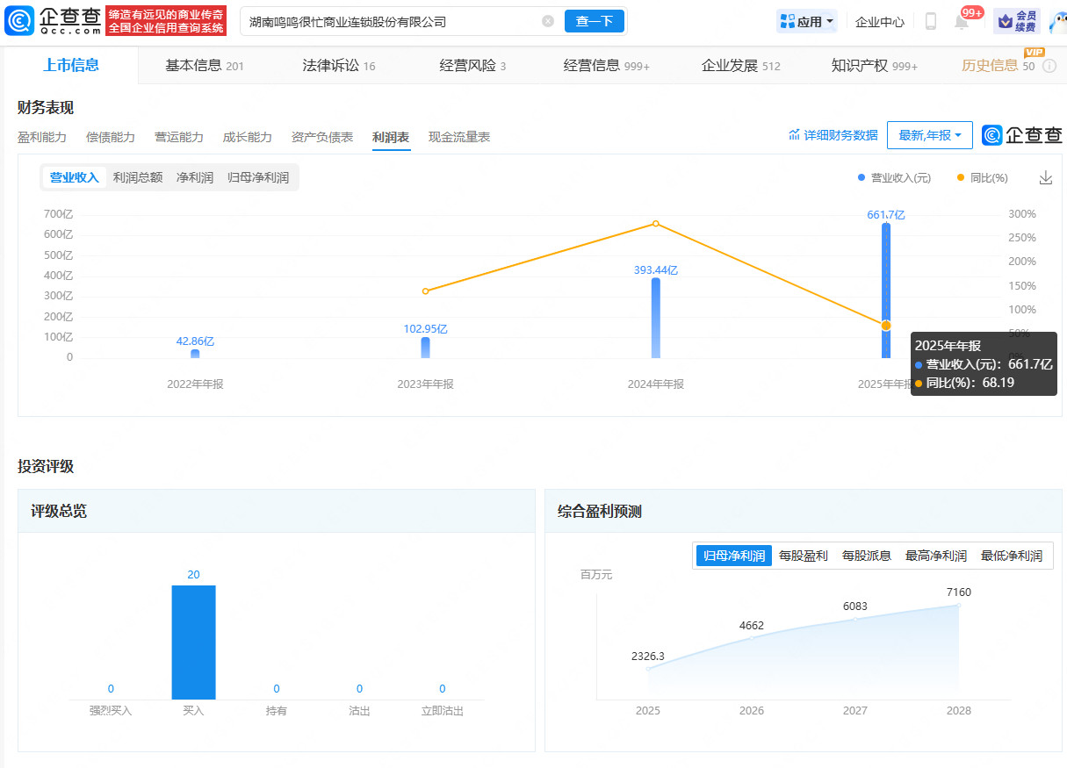Open the 经营风险 tab

pos(472,66)
